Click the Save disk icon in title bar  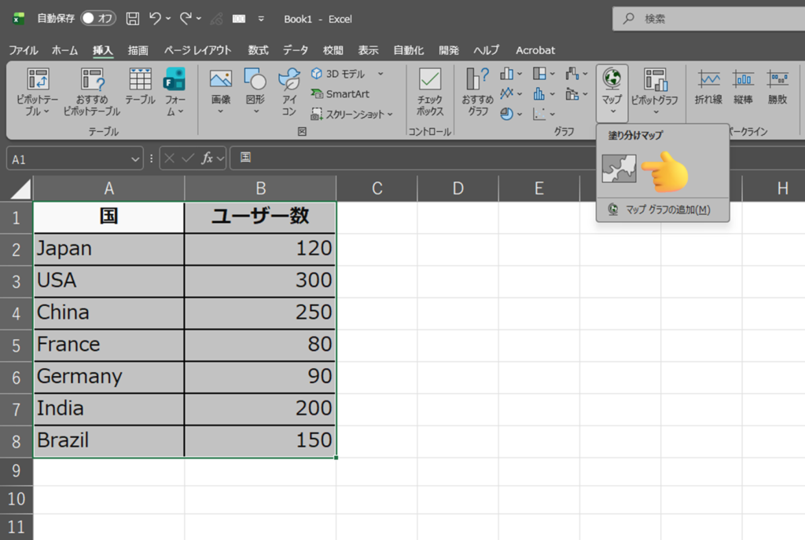coord(133,18)
